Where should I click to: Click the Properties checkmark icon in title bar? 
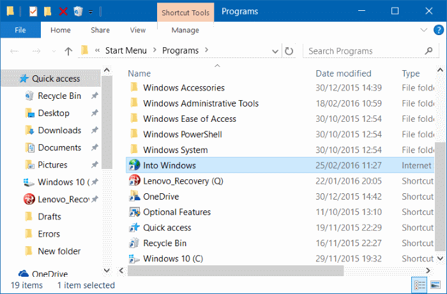[x=33, y=11]
